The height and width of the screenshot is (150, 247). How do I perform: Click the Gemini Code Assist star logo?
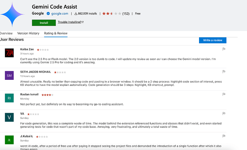pos(12,14)
